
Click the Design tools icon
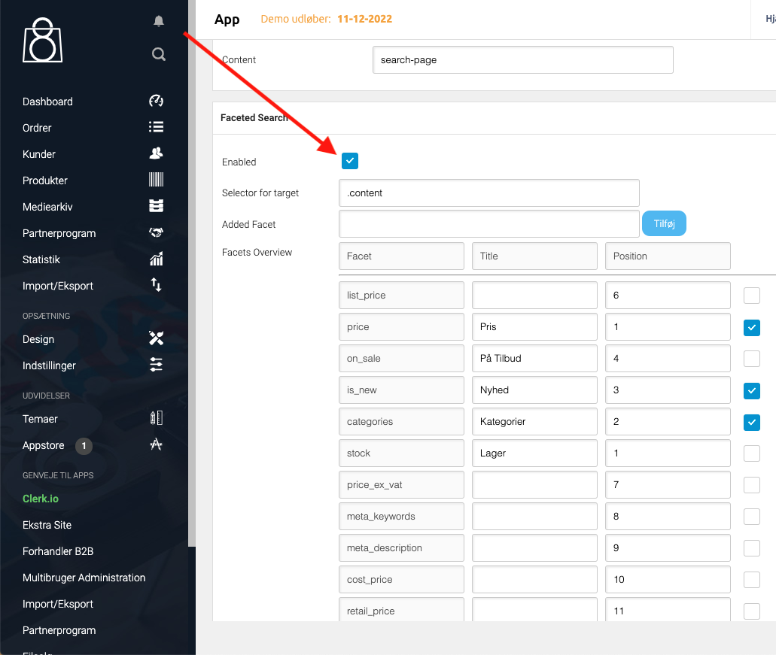click(156, 339)
